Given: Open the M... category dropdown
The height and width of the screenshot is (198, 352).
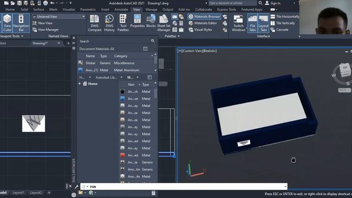Looking at the screenshot, I should (133, 78).
